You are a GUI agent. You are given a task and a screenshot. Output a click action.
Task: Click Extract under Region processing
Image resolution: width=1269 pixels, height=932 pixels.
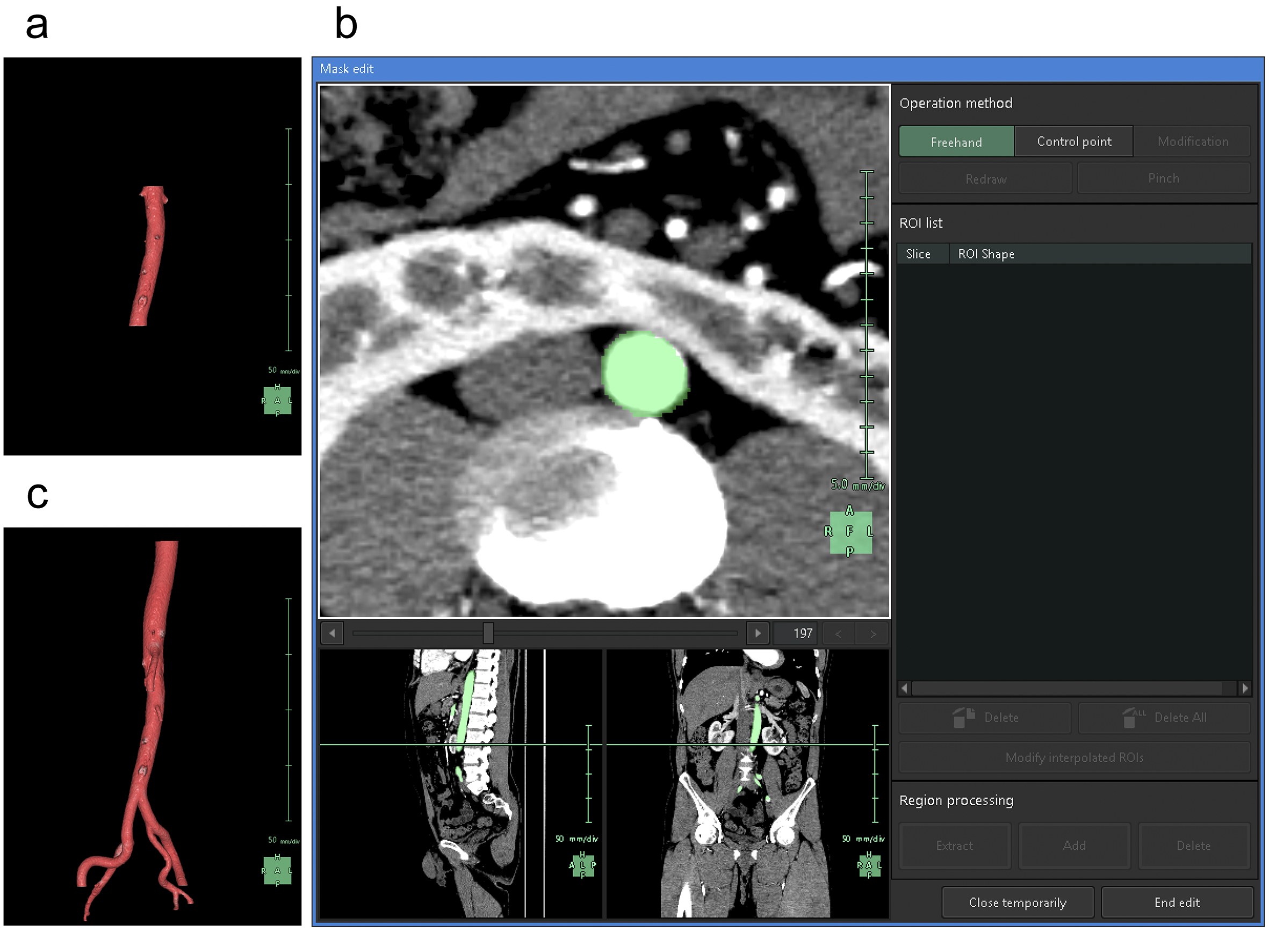coord(955,846)
